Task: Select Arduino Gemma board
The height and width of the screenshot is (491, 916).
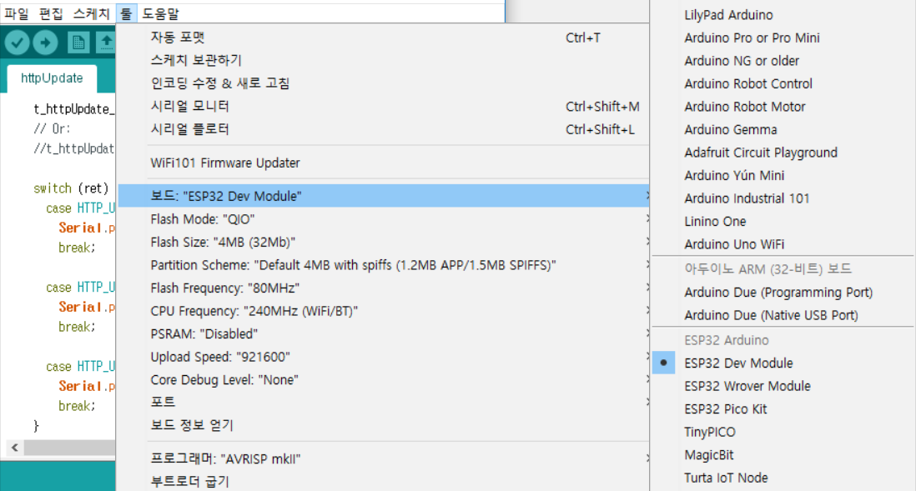Action: coord(783,129)
